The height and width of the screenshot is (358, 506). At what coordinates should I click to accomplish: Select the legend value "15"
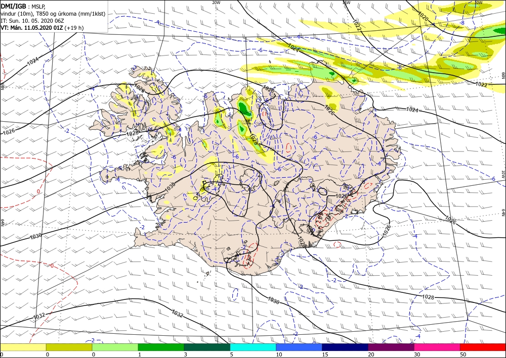click(325, 354)
